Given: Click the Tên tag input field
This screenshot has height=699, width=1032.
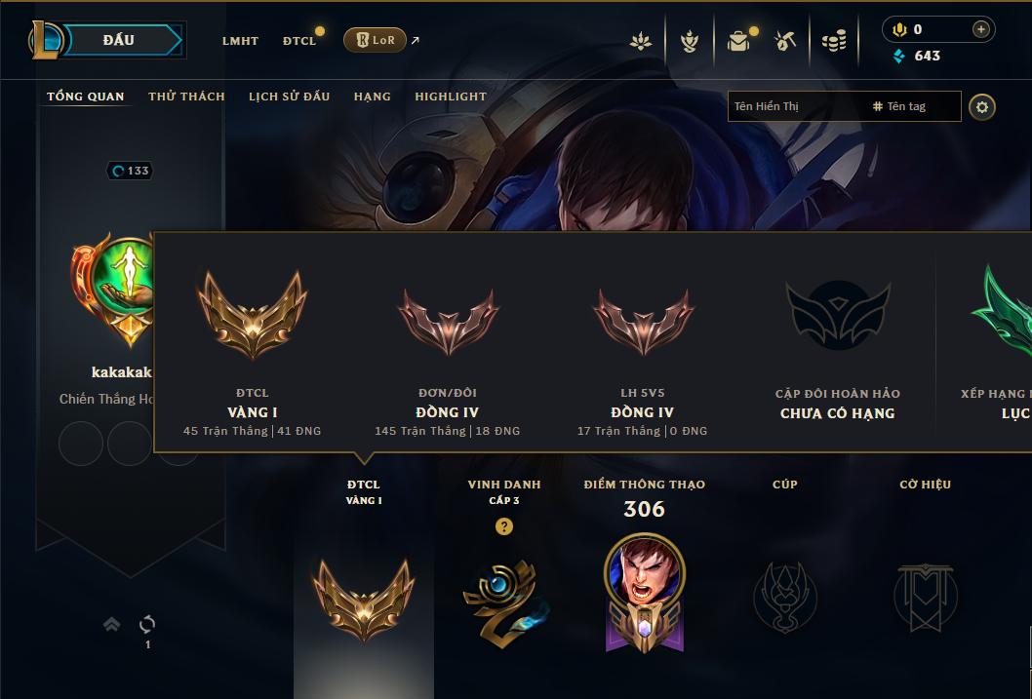Looking at the screenshot, I should coord(915,106).
